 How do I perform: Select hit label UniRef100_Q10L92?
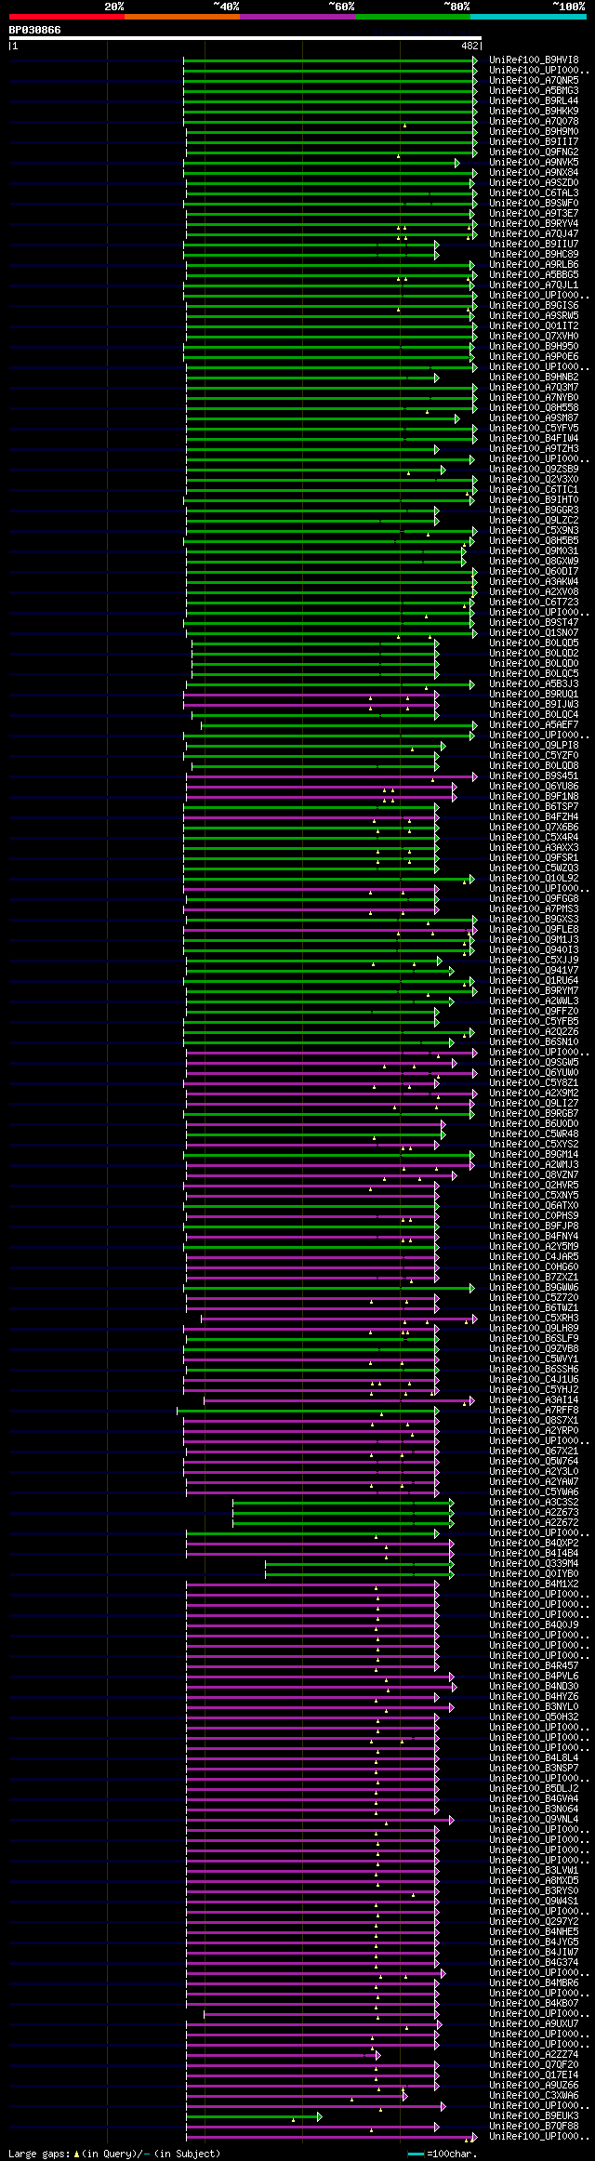[535, 878]
